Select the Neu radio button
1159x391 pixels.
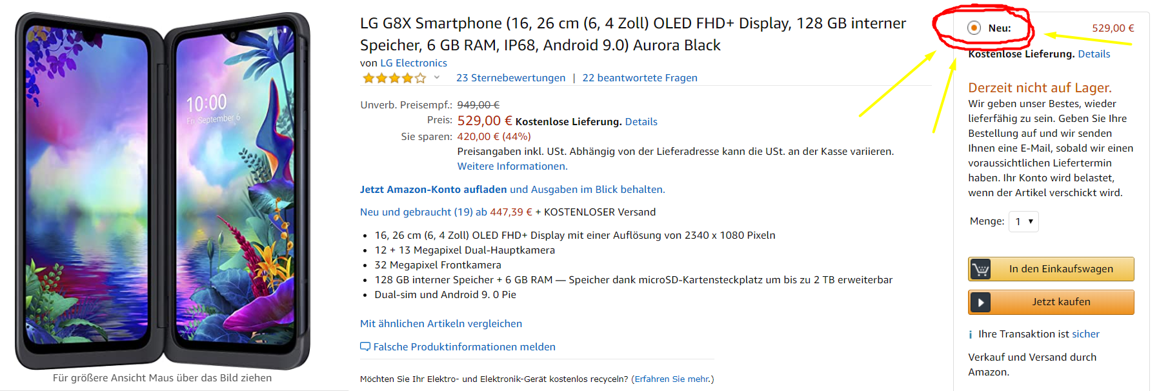tap(974, 28)
